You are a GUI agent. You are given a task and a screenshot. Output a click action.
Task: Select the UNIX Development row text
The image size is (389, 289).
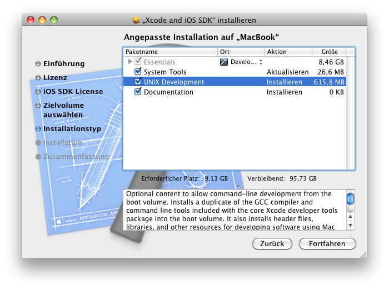tap(174, 82)
